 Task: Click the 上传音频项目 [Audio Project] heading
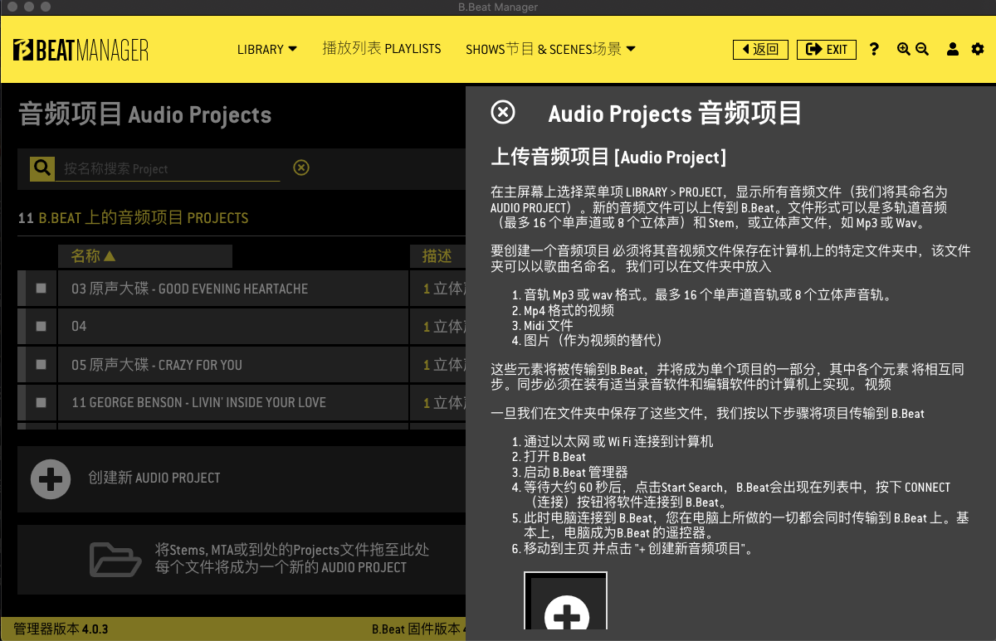[x=608, y=157]
